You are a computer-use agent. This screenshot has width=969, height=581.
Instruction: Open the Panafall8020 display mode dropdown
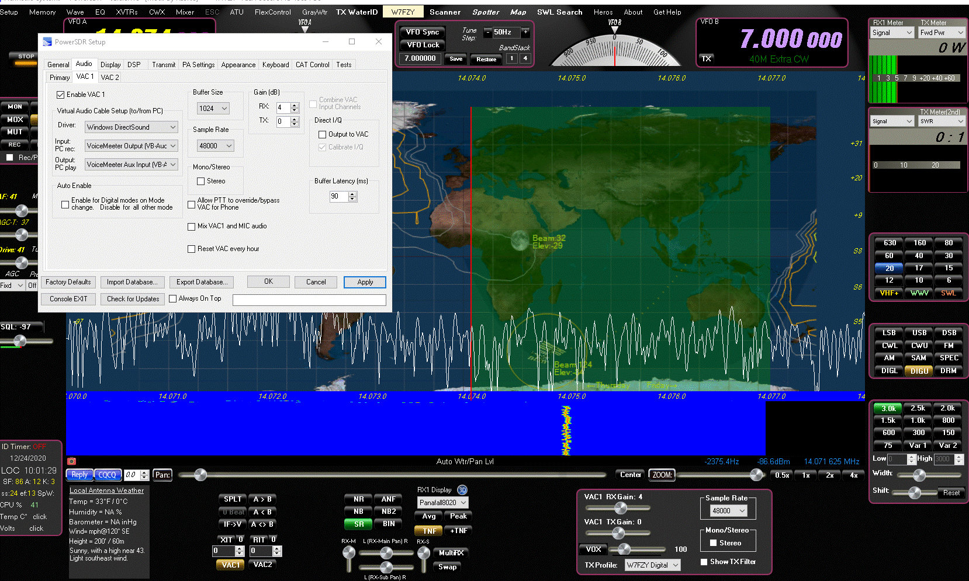443,502
